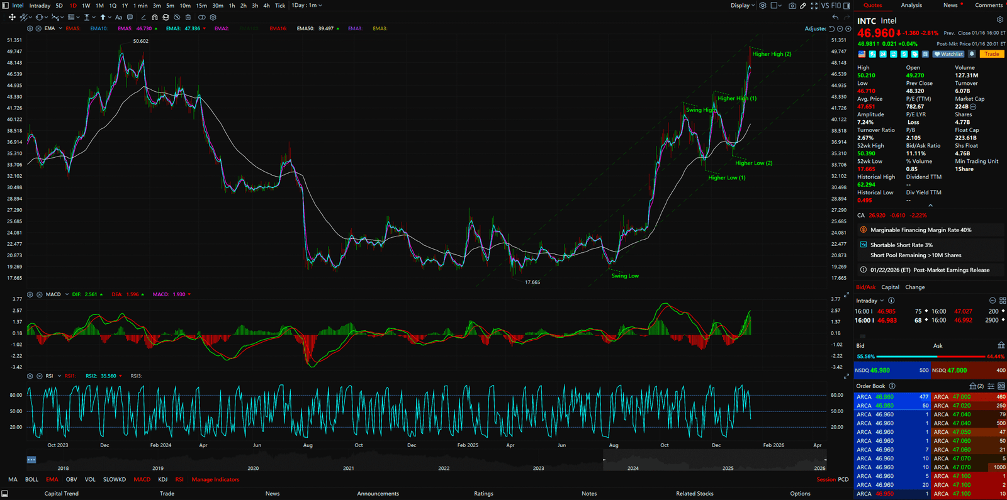
Task: Open MACD indicator settings gear
Action: [30, 294]
